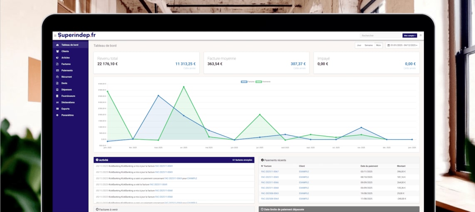Open the Fournisseurs menu item

pyautogui.click(x=68, y=96)
